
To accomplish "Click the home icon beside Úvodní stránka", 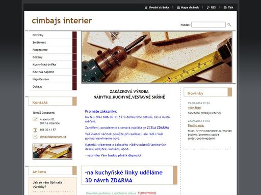I will point(146,8).
